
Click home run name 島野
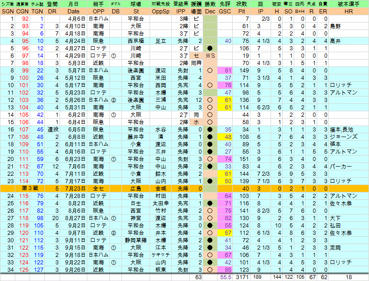[335, 26]
